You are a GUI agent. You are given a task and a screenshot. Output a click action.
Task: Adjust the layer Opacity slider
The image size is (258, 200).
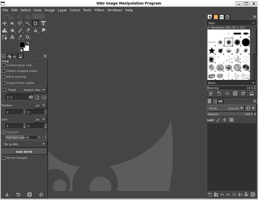pos(230,114)
